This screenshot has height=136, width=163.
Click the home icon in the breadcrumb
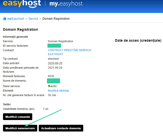5,19
